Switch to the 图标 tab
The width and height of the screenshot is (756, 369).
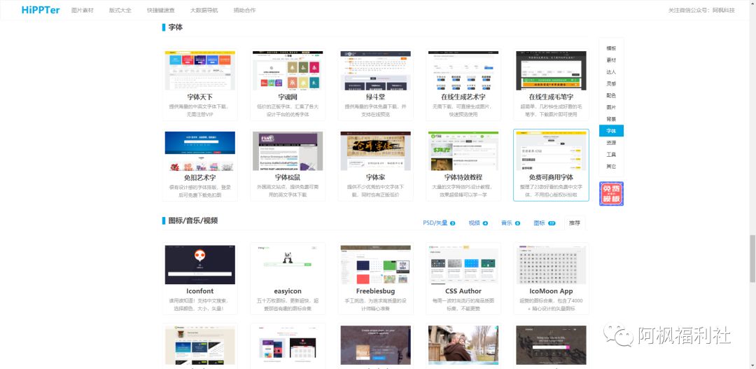pos(545,223)
